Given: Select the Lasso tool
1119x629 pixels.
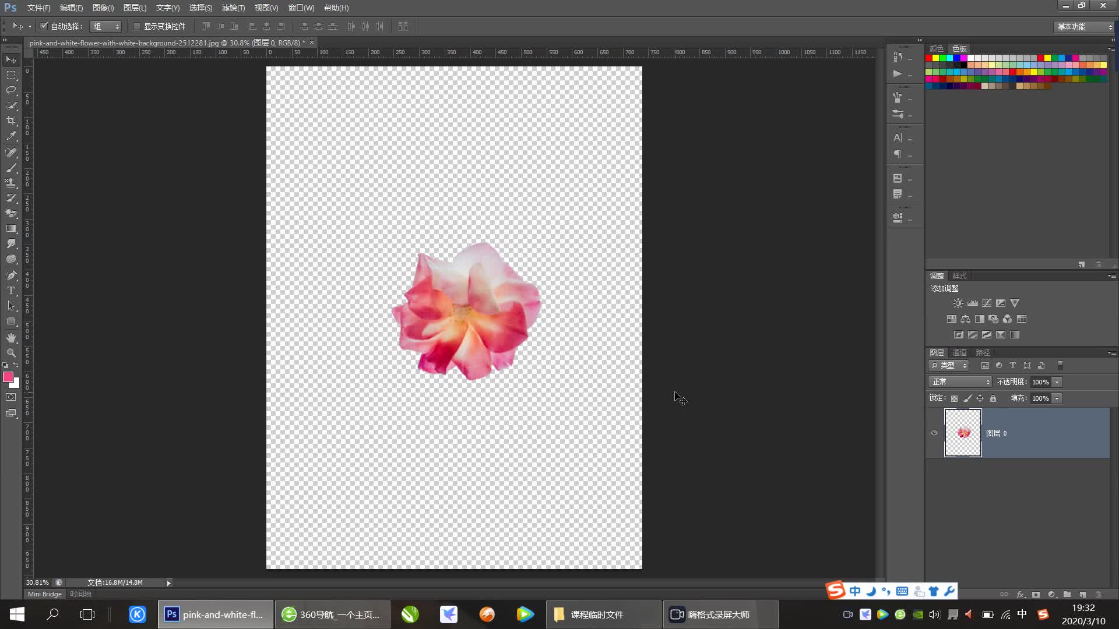Looking at the screenshot, I should click(11, 90).
